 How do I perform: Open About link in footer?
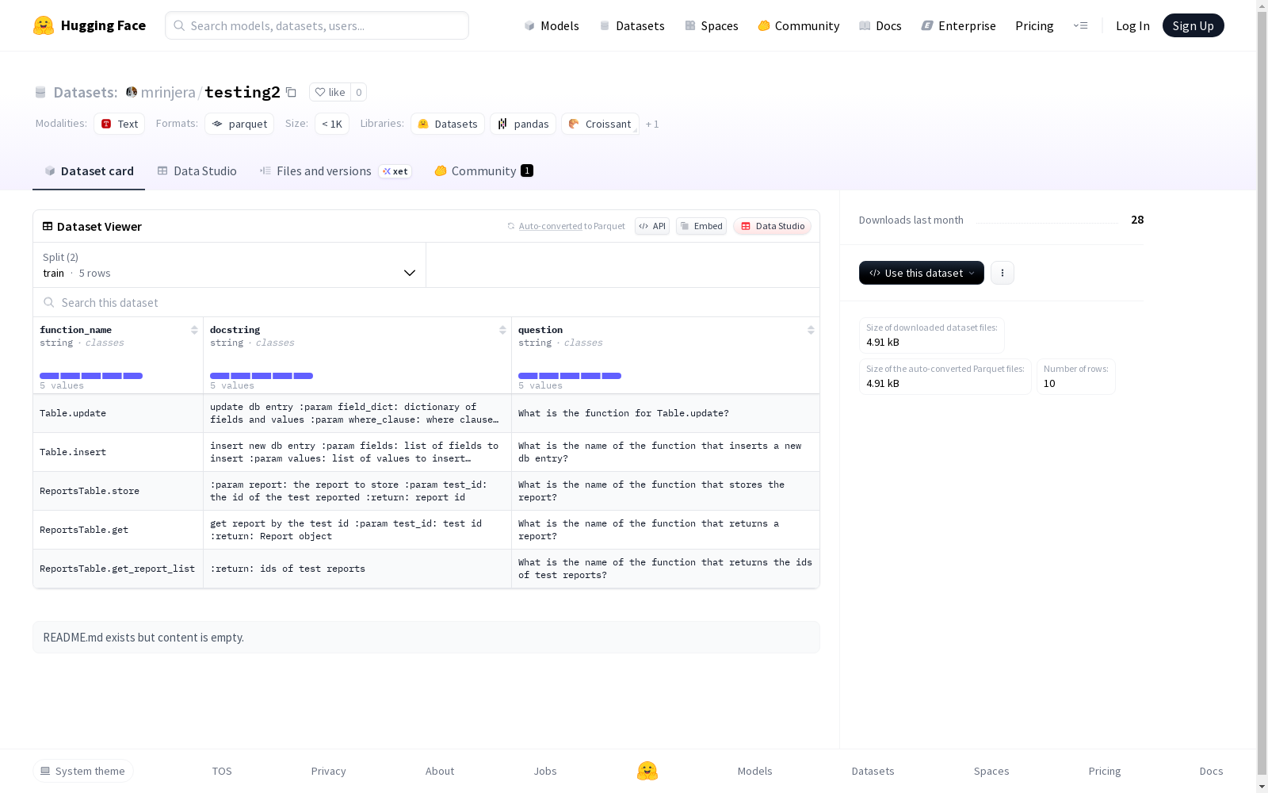click(x=440, y=771)
